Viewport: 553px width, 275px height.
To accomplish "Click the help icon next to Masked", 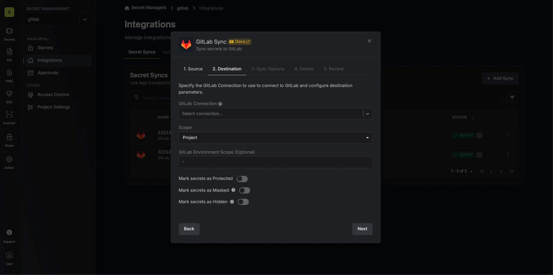I will [x=233, y=190].
